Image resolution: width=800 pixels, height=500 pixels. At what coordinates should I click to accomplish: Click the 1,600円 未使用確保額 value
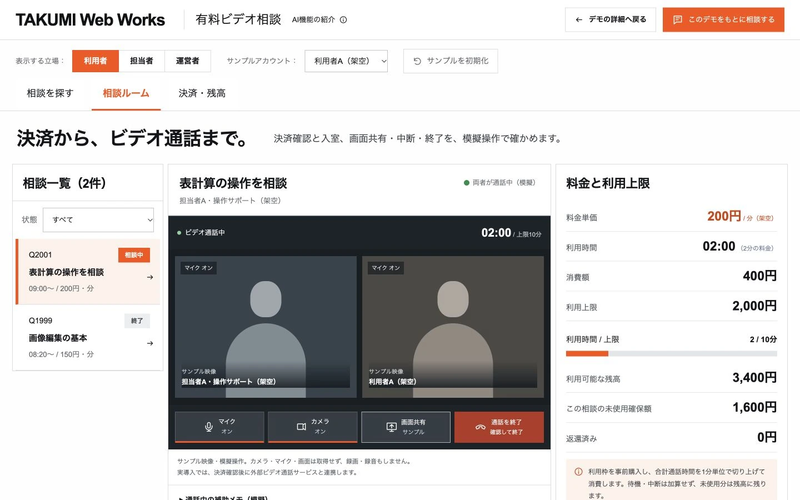(754, 408)
